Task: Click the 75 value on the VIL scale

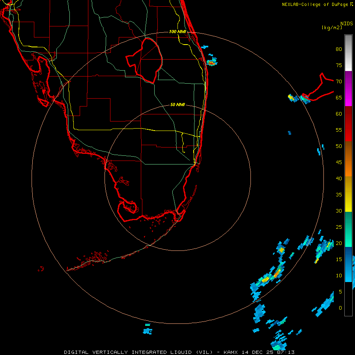Action: click(339, 65)
